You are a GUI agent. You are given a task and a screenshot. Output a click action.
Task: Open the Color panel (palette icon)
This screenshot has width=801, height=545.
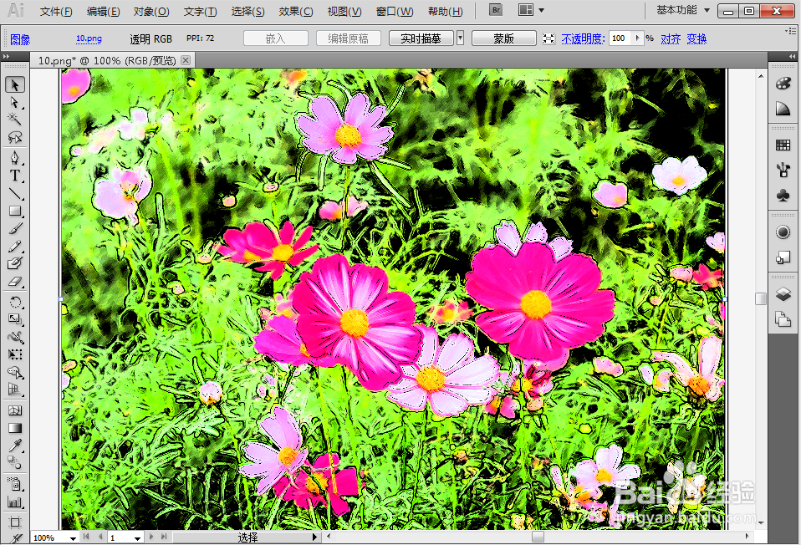pos(783,84)
